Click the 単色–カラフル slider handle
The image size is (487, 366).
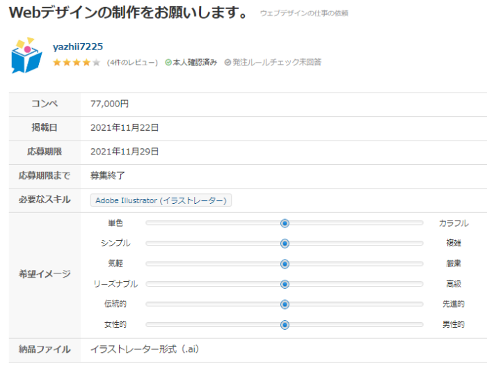(x=285, y=223)
